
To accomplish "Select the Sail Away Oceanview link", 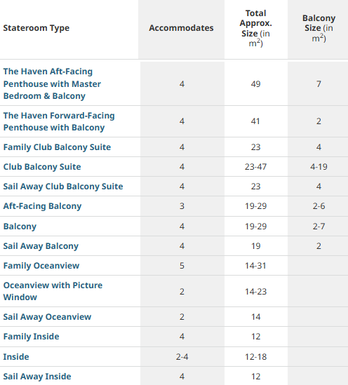I will coord(47,317).
